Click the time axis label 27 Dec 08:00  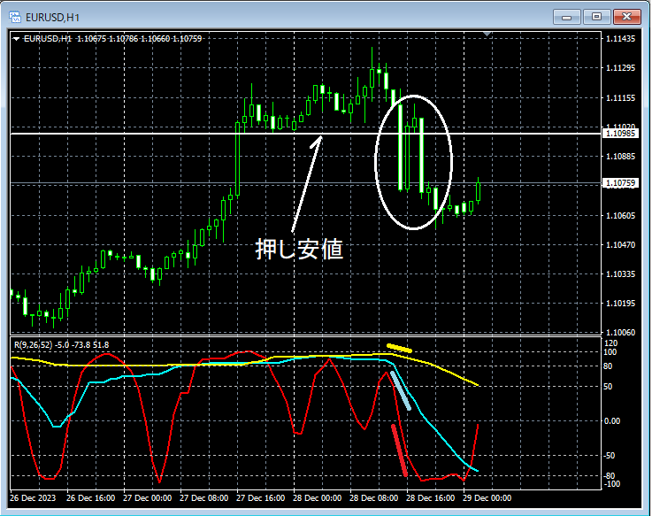pos(203,498)
